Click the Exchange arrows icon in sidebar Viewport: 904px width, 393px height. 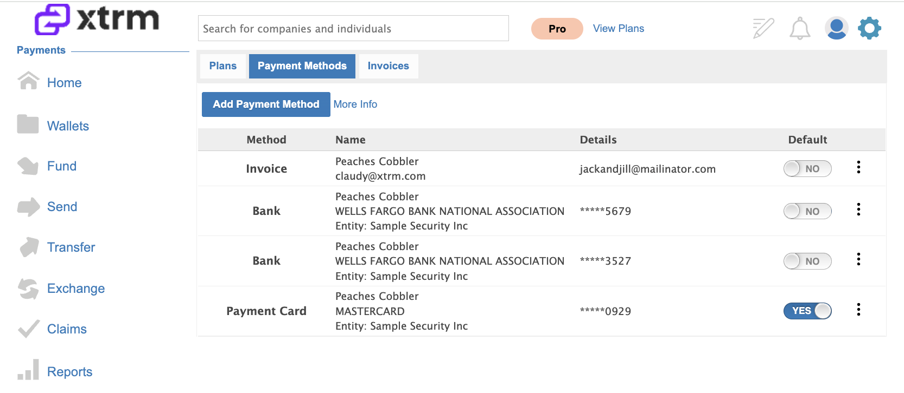click(28, 289)
